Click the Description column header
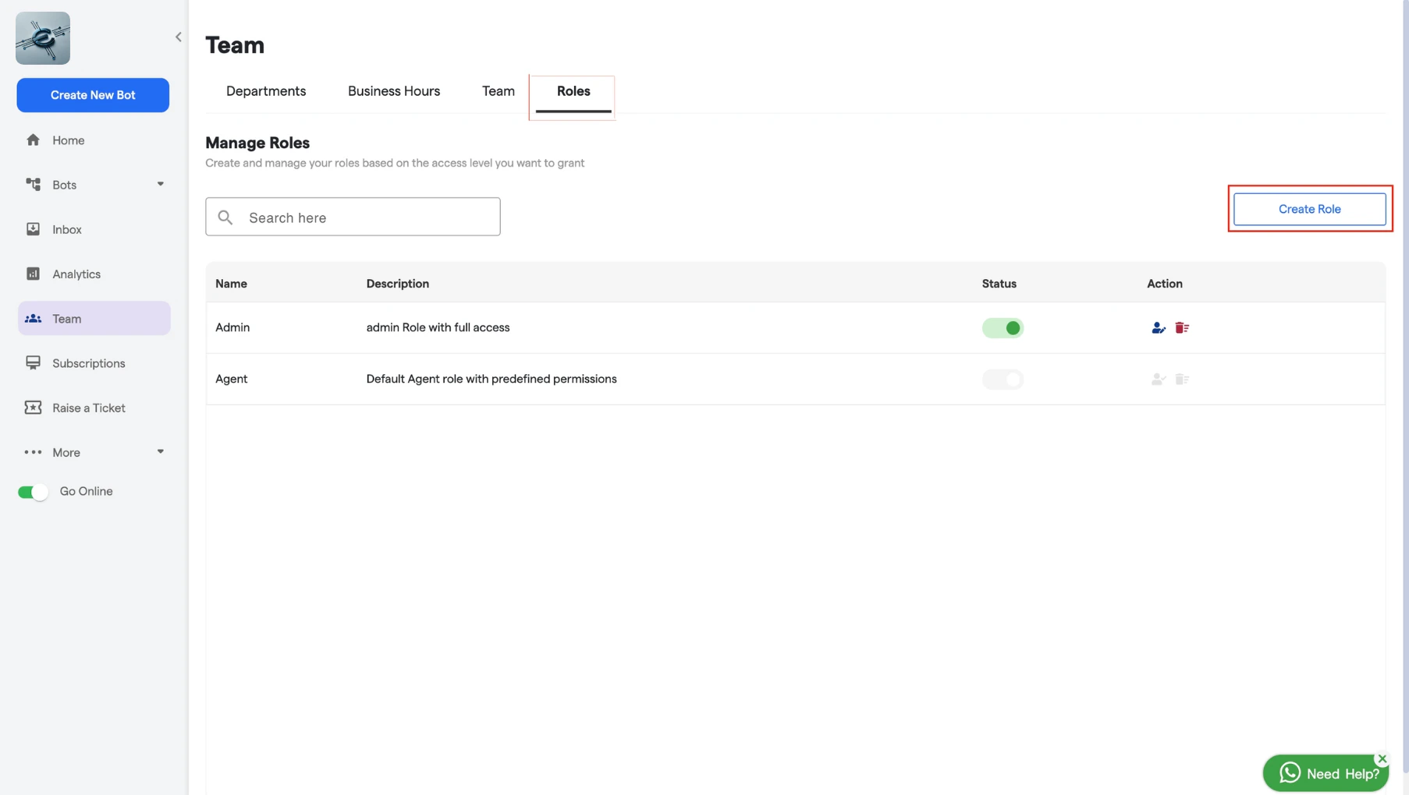 coord(398,284)
